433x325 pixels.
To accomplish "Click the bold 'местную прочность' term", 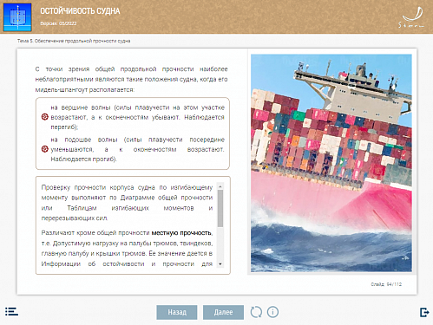I will tap(181, 233).
